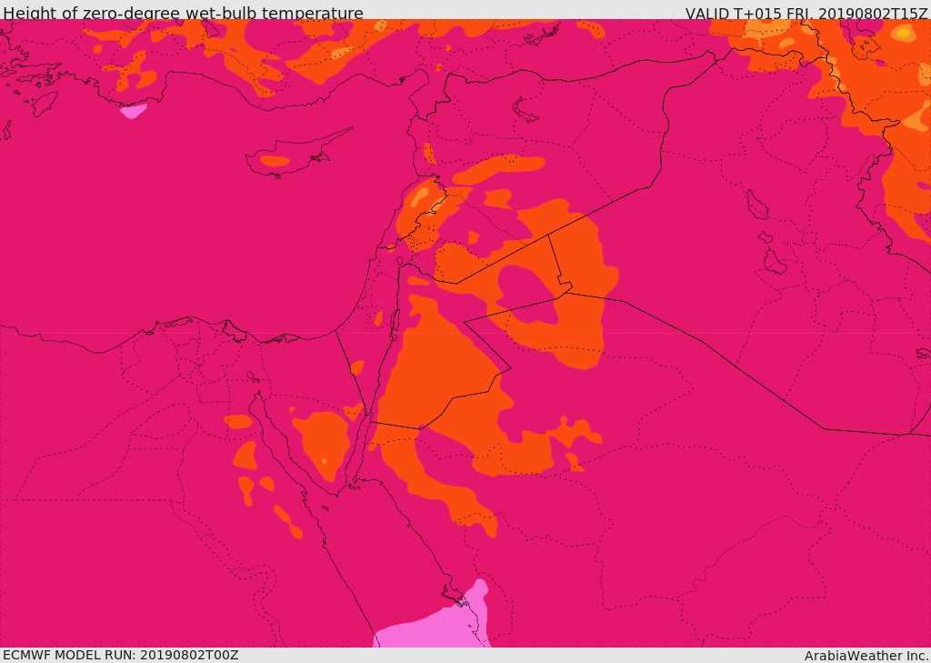
Task: Click the 'Height of zero-degree wet-bulb temperature' title
Action: pos(183,13)
